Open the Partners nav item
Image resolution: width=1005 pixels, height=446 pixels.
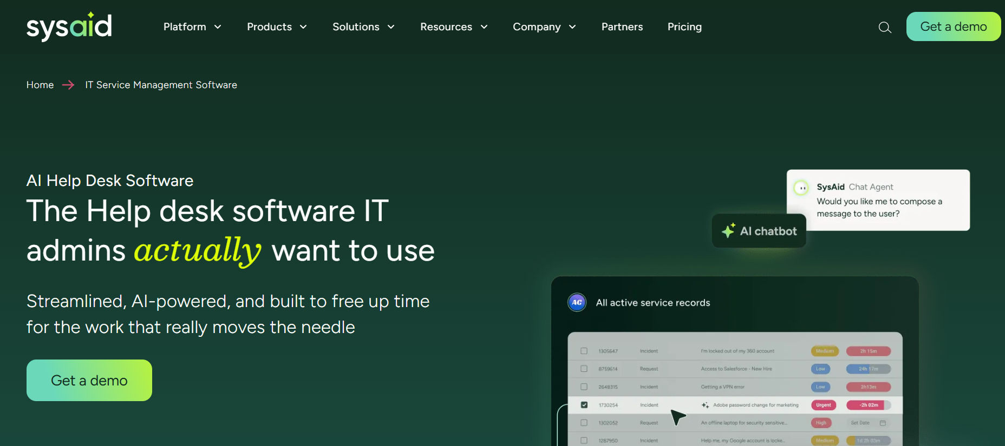(622, 26)
